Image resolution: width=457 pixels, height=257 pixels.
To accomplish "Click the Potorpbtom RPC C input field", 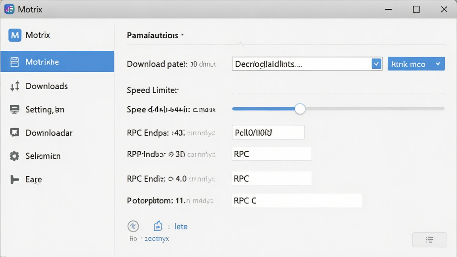I will (297, 200).
